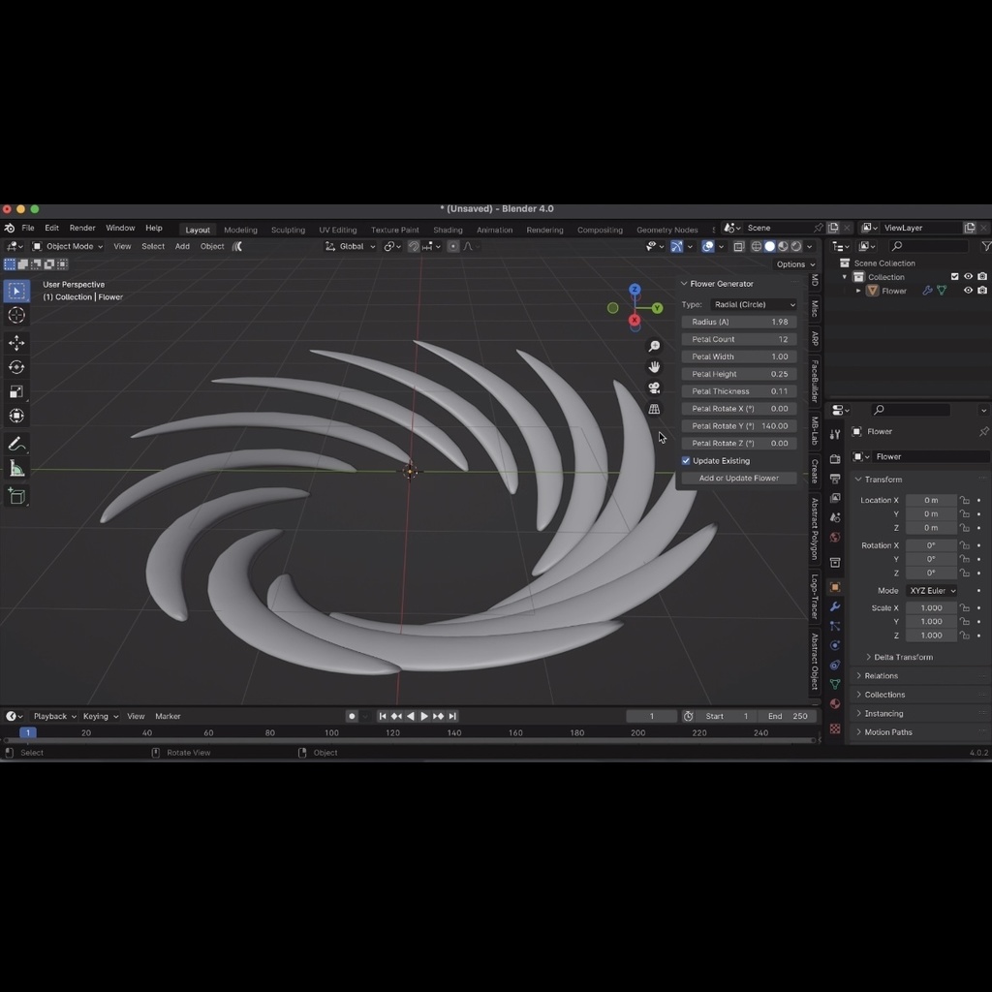Select the Measure tool

(x=15, y=468)
